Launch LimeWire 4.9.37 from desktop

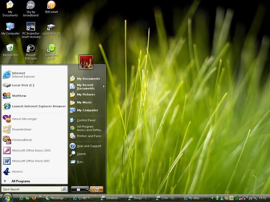pyautogui.click(x=51, y=52)
